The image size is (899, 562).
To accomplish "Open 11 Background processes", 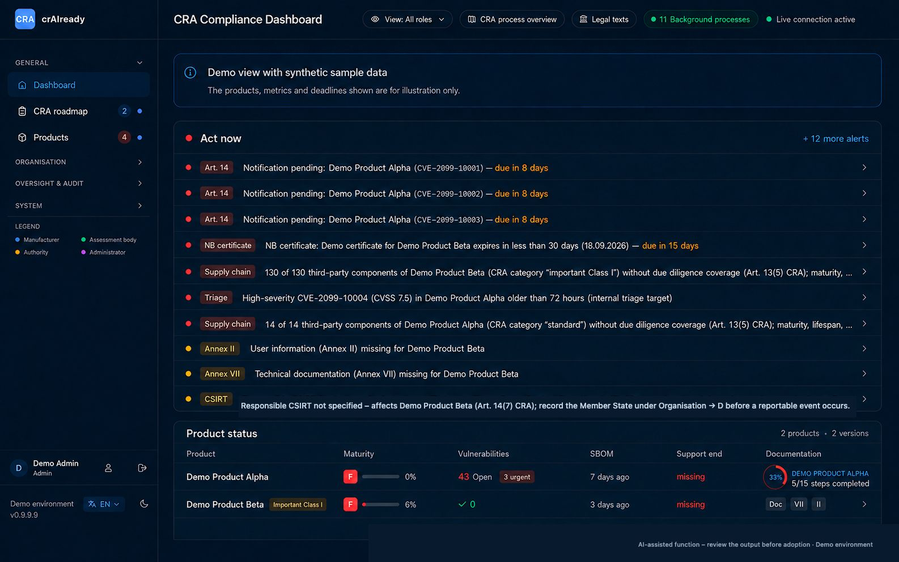I will [701, 19].
